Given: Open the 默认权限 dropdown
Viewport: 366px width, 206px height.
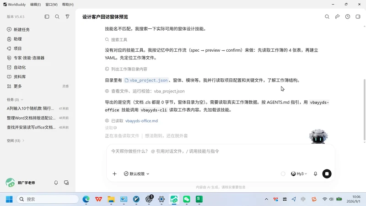Looking at the screenshot, I should click(x=136, y=174).
